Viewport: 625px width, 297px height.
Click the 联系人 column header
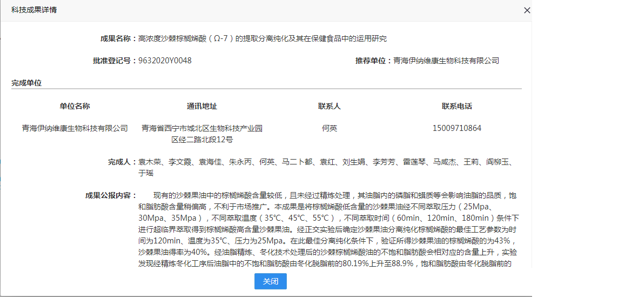coord(330,106)
